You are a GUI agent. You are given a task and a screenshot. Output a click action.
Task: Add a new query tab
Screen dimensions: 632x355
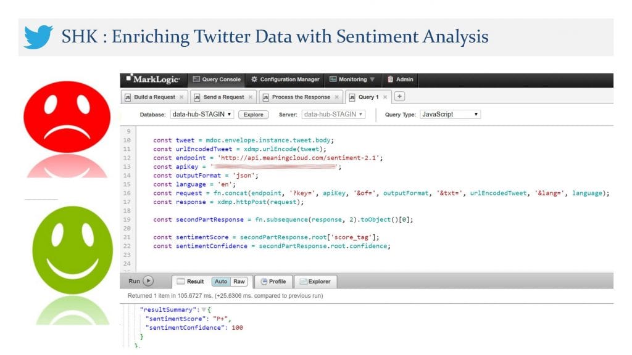pos(399,97)
